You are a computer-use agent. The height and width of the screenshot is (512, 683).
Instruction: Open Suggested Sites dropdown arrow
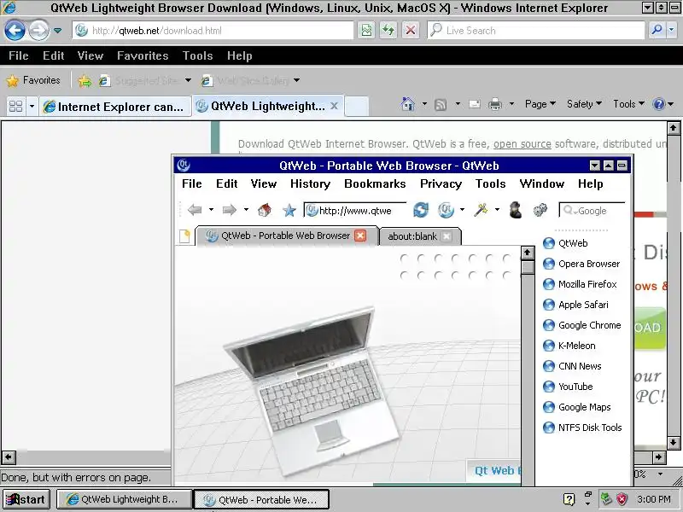pyautogui.click(x=188, y=80)
